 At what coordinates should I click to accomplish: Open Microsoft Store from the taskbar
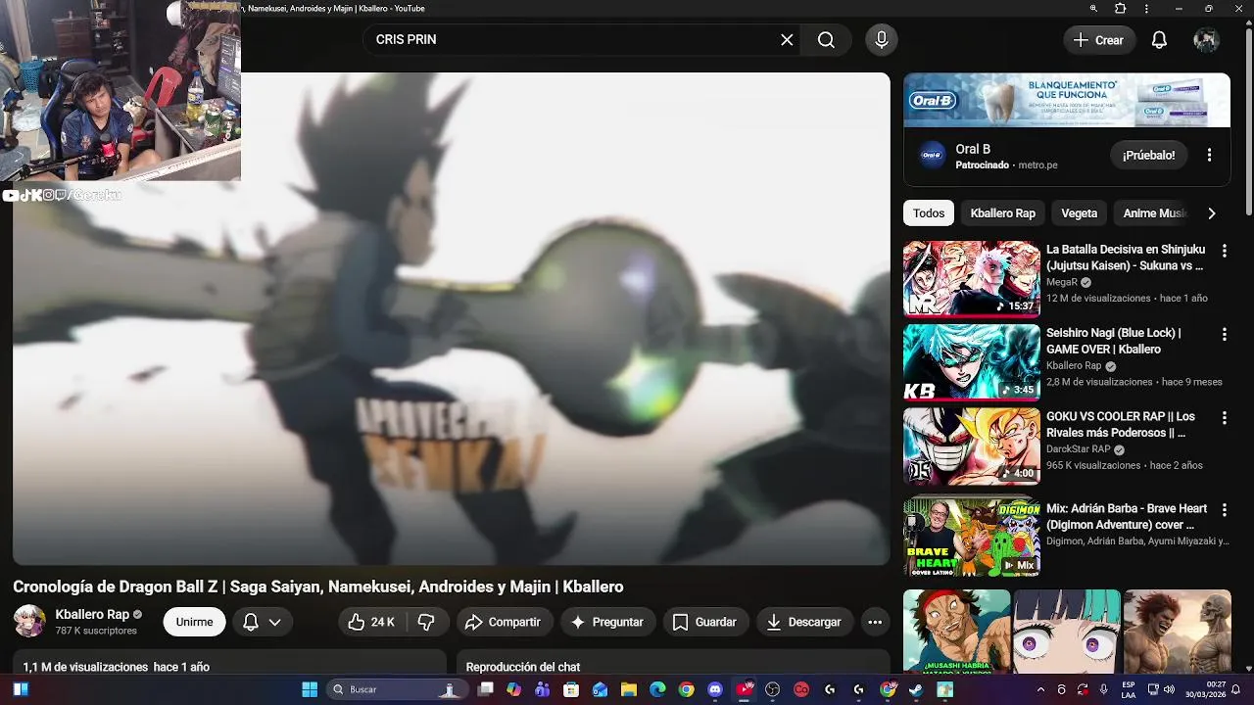click(572, 689)
